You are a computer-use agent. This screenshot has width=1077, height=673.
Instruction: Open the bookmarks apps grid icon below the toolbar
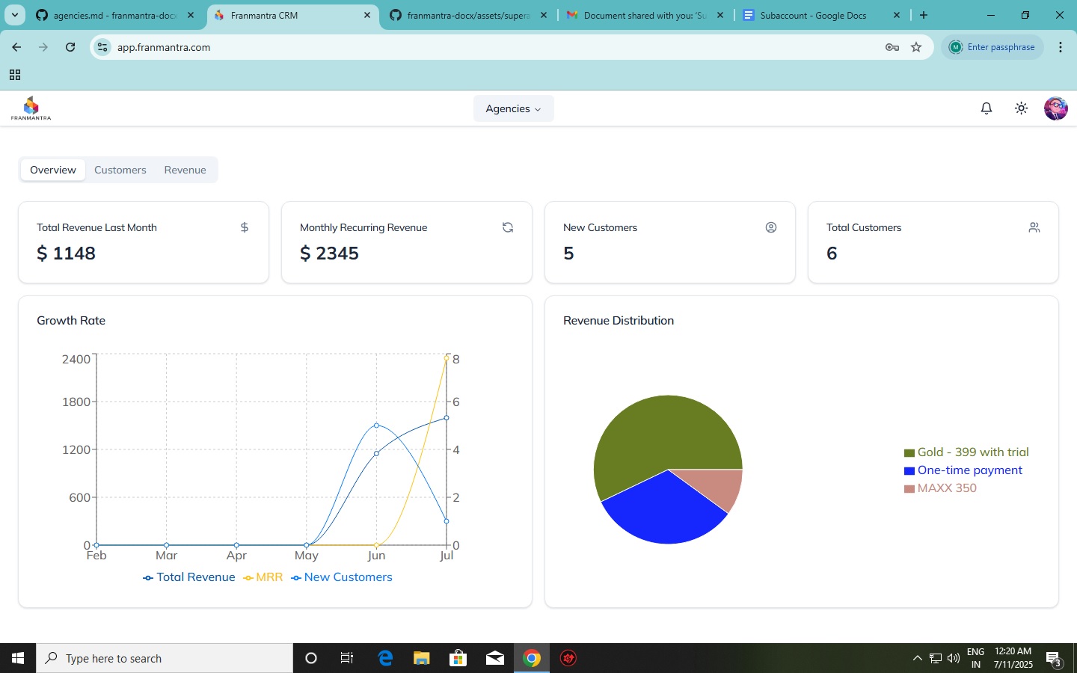click(x=15, y=75)
